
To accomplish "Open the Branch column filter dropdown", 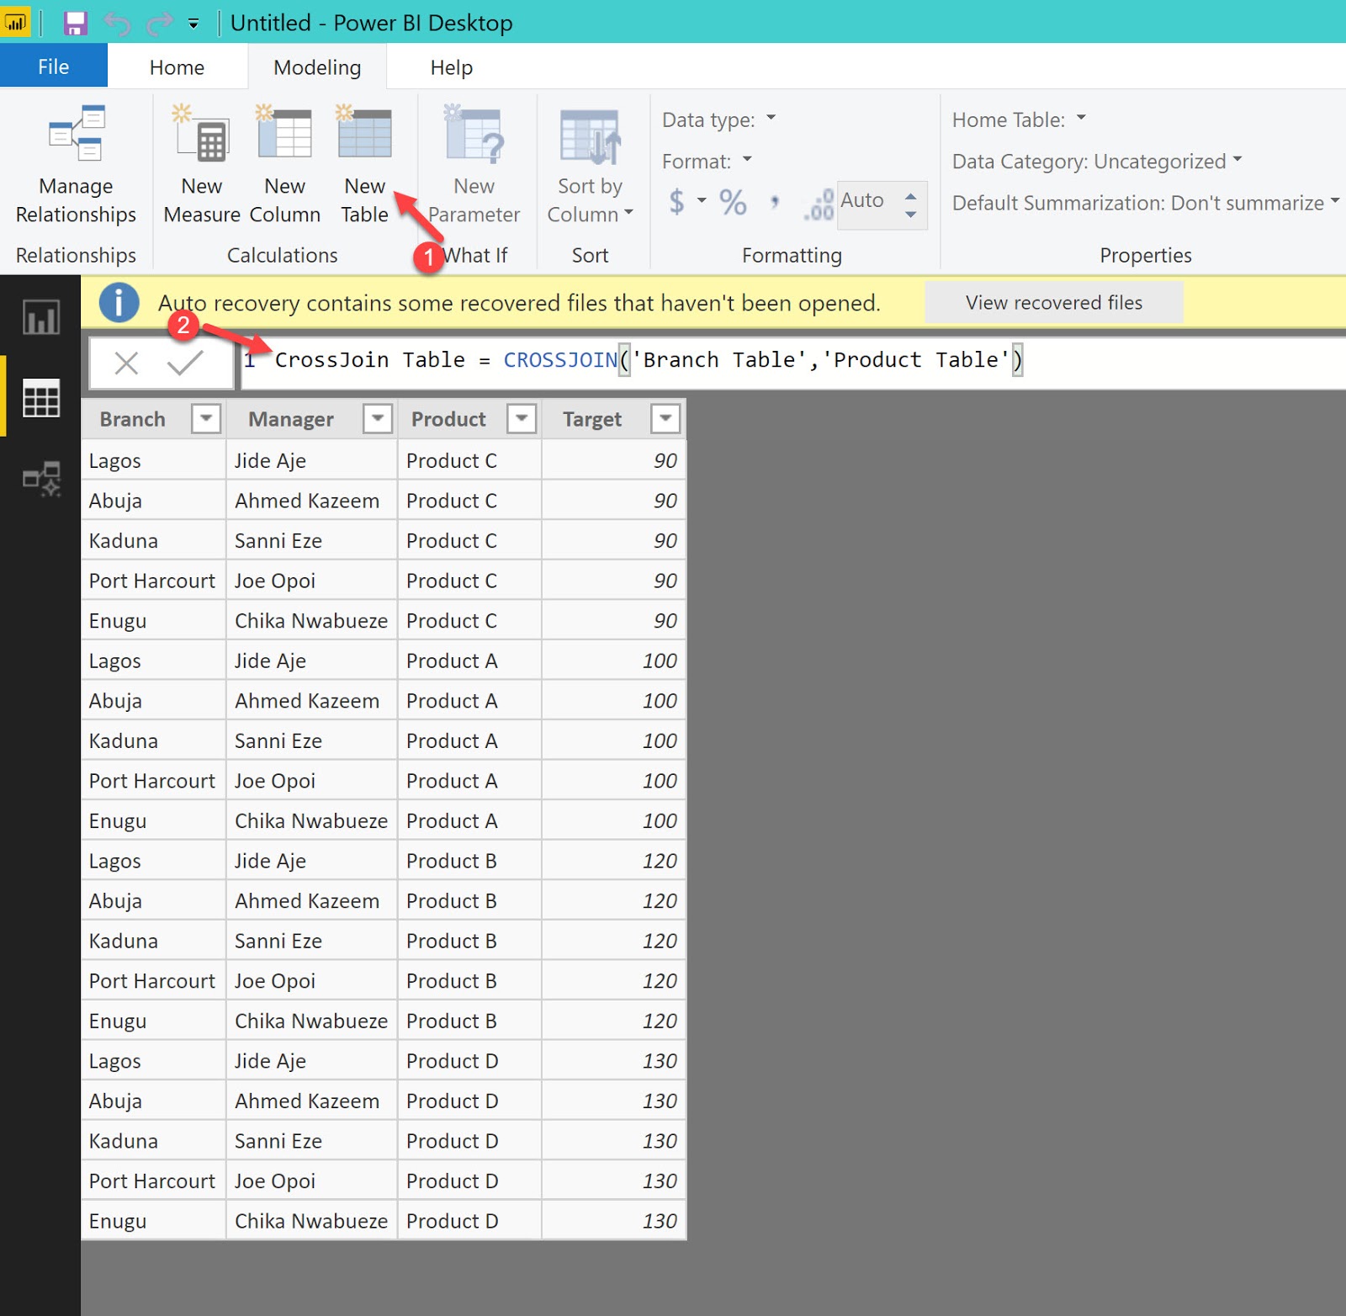I will [x=206, y=418].
